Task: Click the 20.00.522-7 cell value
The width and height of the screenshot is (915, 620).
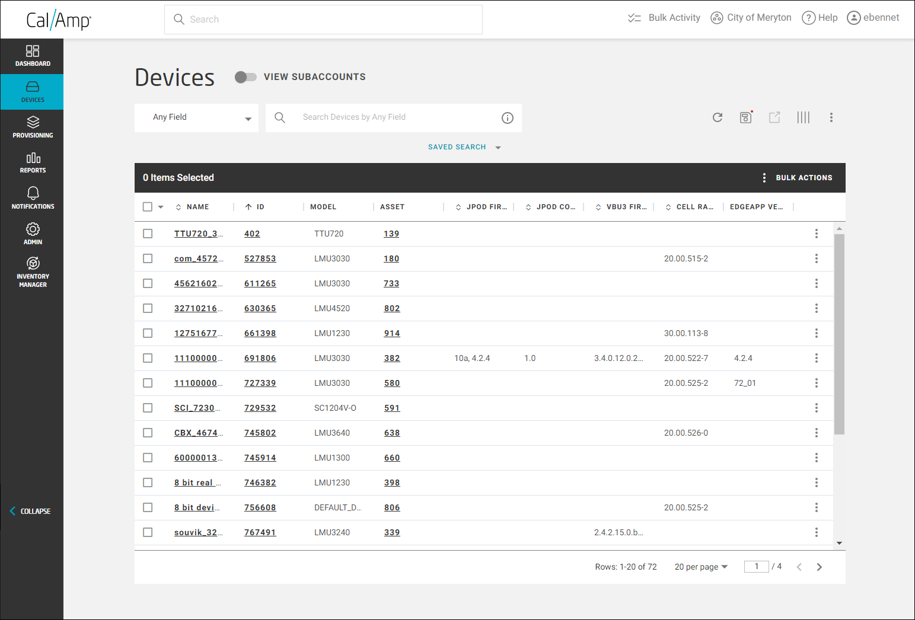Action: [x=686, y=358]
